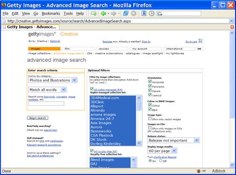Viewport: 236px width, 175px height.
Task: Open the View menu
Action: click(x=26, y=14)
